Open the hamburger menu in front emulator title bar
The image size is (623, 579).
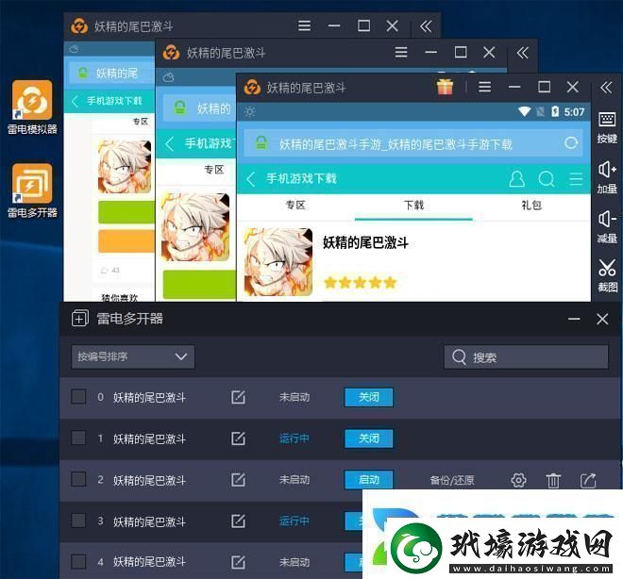point(484,87)
